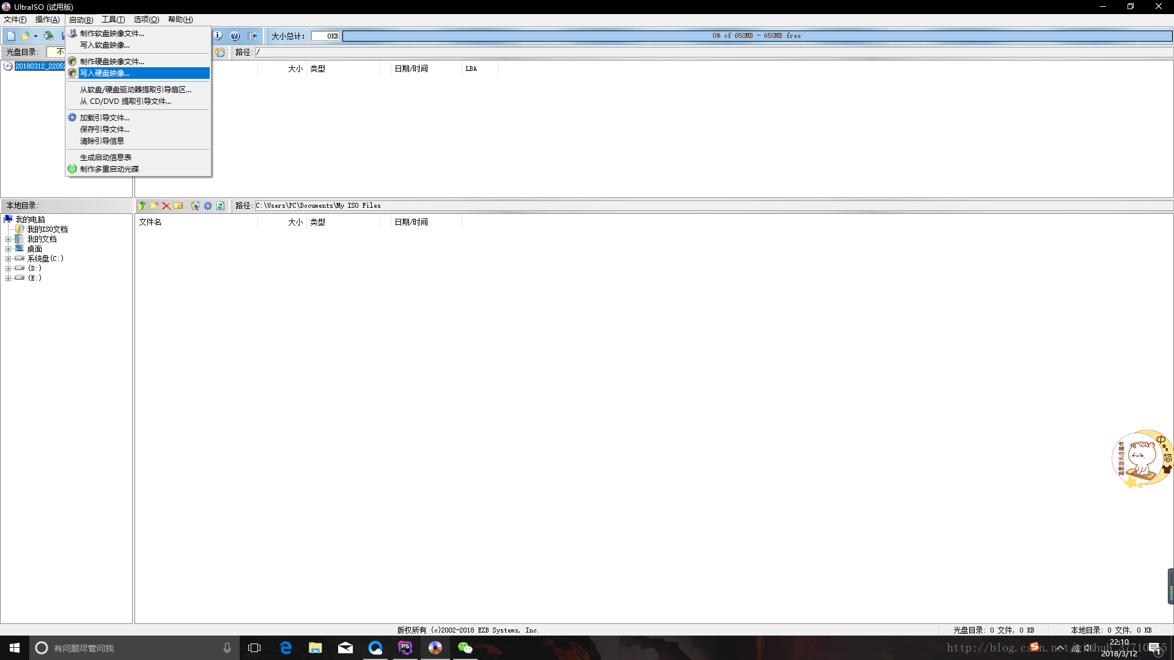Select 清除引导信息 menu entry
This screenshot has width=1174, height=660.
(x=138, y=141)
